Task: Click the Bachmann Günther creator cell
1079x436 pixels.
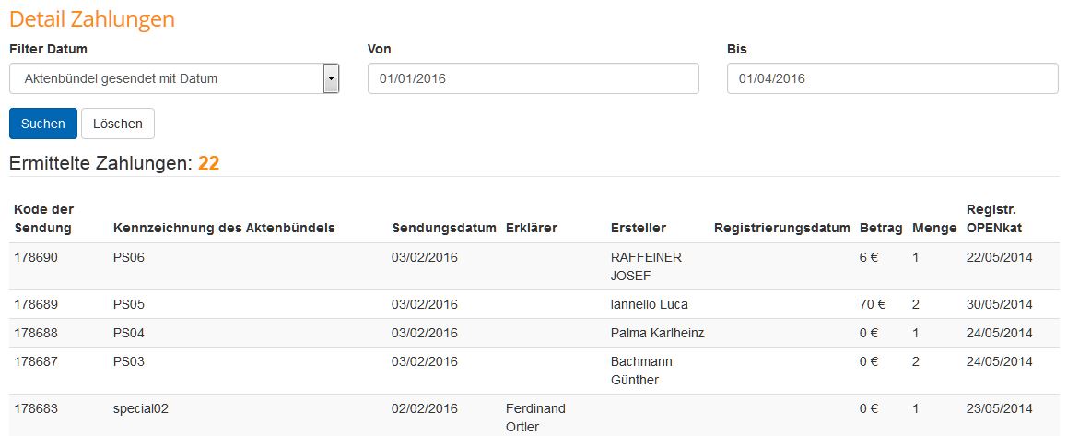Action: (641, 371)
